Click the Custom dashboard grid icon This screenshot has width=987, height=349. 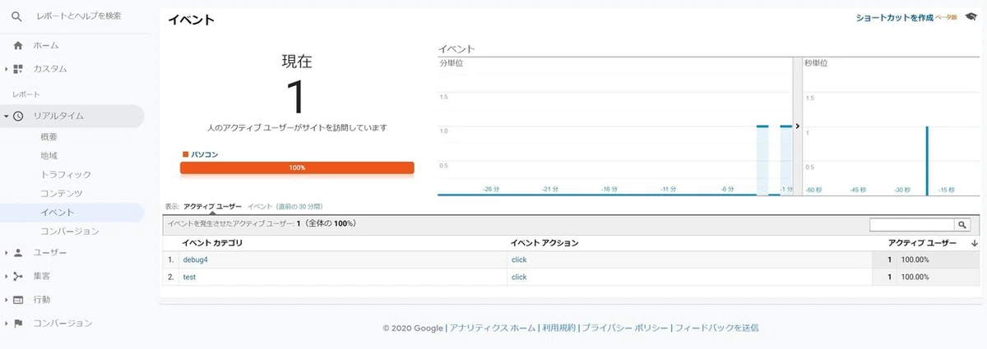pos(18,69)
